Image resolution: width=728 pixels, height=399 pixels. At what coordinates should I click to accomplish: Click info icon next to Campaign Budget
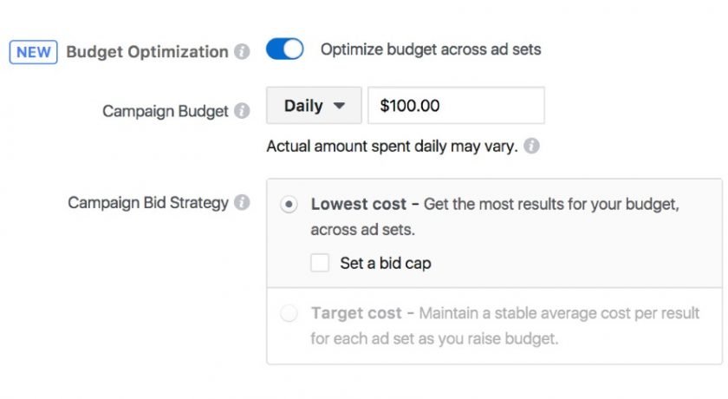click(242, 110)
